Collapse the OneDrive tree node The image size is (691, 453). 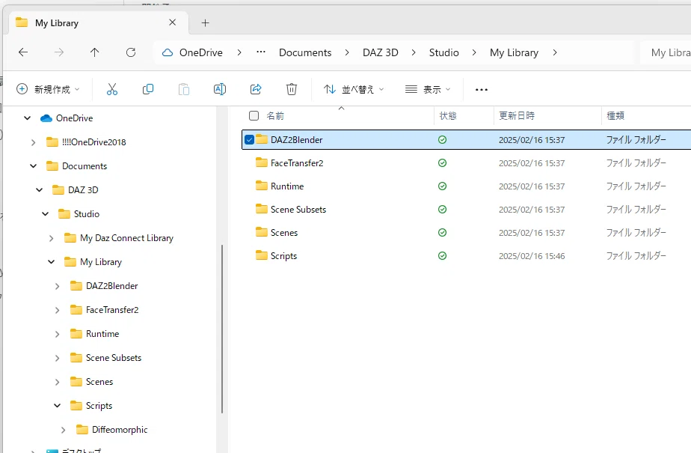coord(28,118)
